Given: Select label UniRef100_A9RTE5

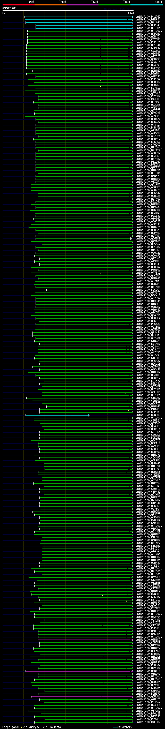Looking at the screenshot, I should [x=148, y=71].
